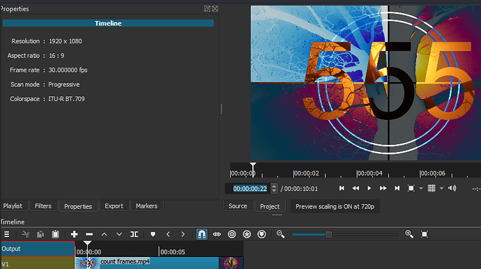Click the Ripple delete minus icon
The width and height of the screenshot is (481, 269).
coord(89,234)
